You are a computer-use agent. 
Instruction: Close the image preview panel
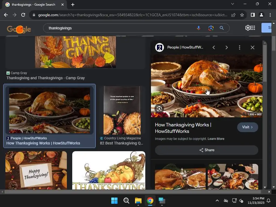point(253,47)
